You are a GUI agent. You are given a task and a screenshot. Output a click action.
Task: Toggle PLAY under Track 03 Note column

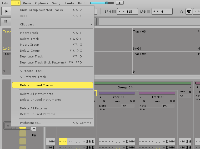pos(143,109)
